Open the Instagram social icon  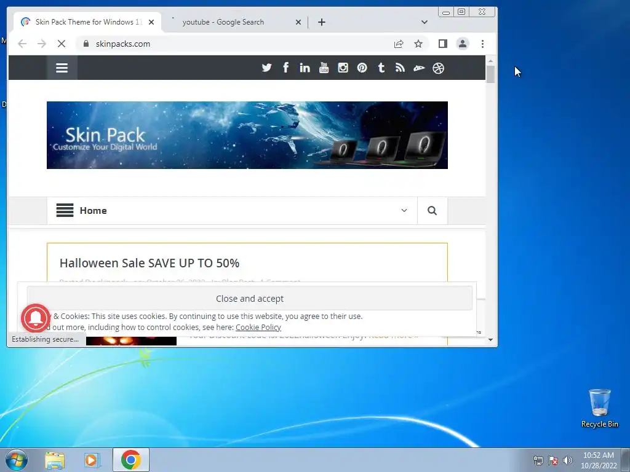tap(343, 68)
